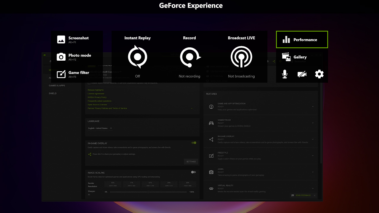Select the 85% render resolution option

point(113,184)
